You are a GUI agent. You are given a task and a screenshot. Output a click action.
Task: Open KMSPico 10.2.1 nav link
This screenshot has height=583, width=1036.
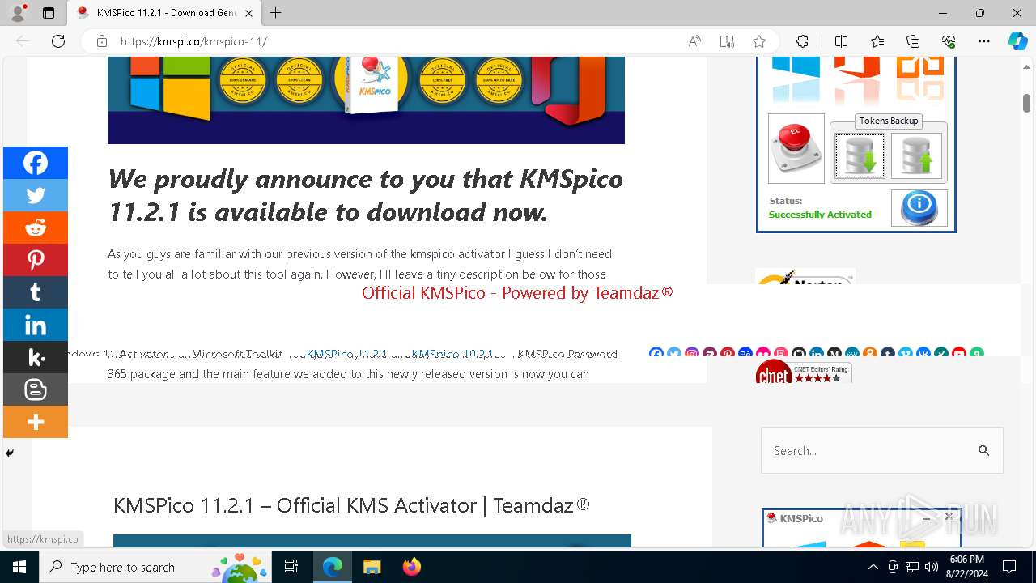(452, 354)
